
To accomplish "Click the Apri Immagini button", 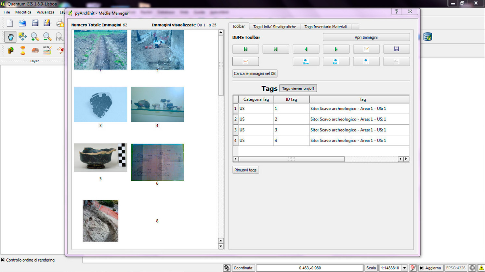I will point(366,37).
